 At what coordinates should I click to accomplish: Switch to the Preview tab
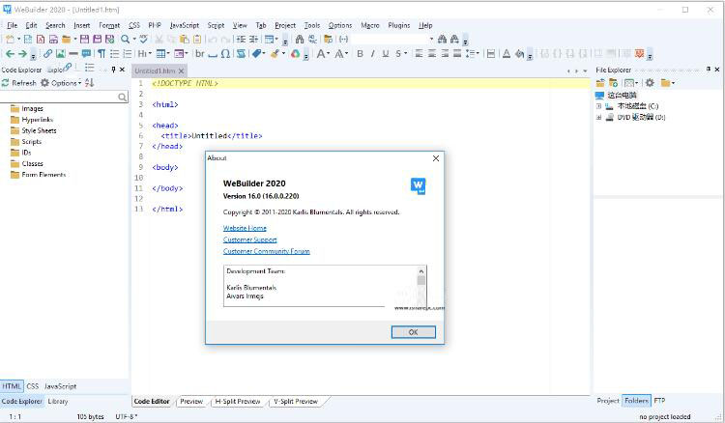[x=191, y=402]
